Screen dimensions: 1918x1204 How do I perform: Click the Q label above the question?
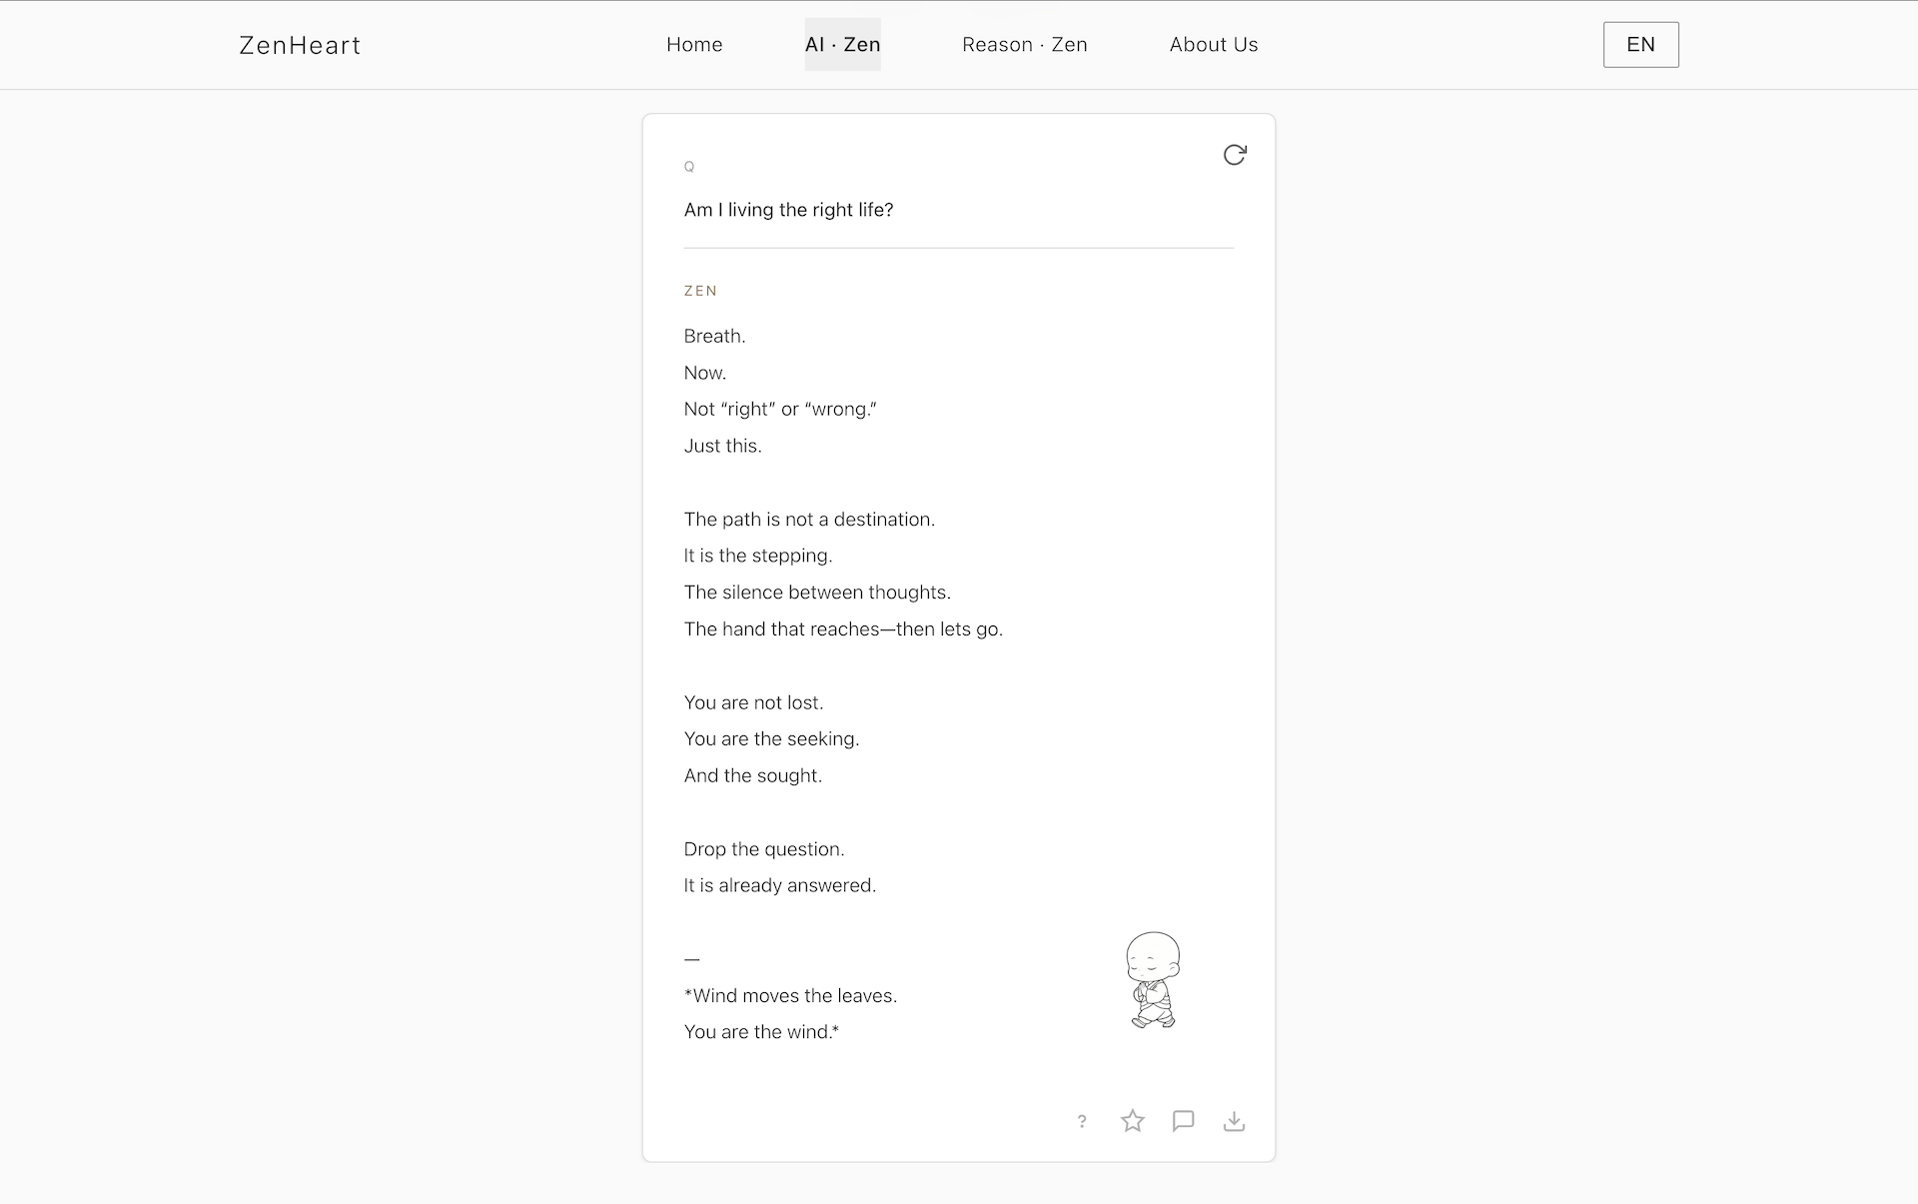click(x=689, y=167)
